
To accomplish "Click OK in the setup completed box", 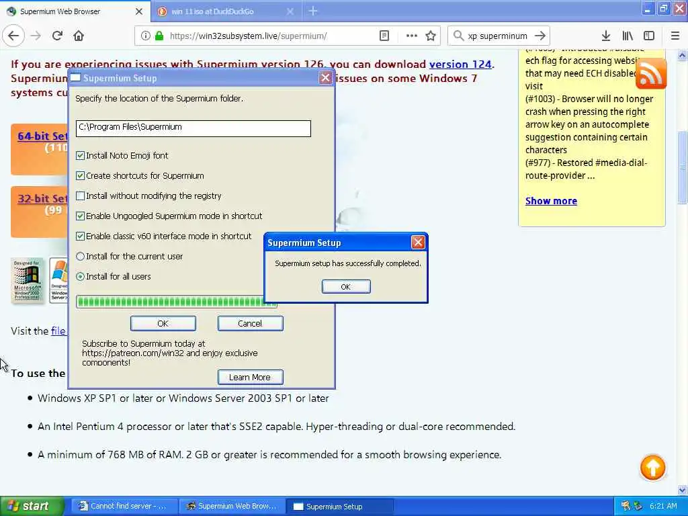I will point(346,286).
